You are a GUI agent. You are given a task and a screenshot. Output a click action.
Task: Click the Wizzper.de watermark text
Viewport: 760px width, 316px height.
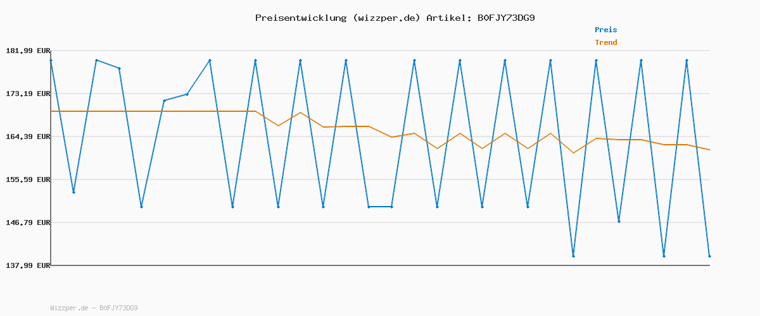94,308
